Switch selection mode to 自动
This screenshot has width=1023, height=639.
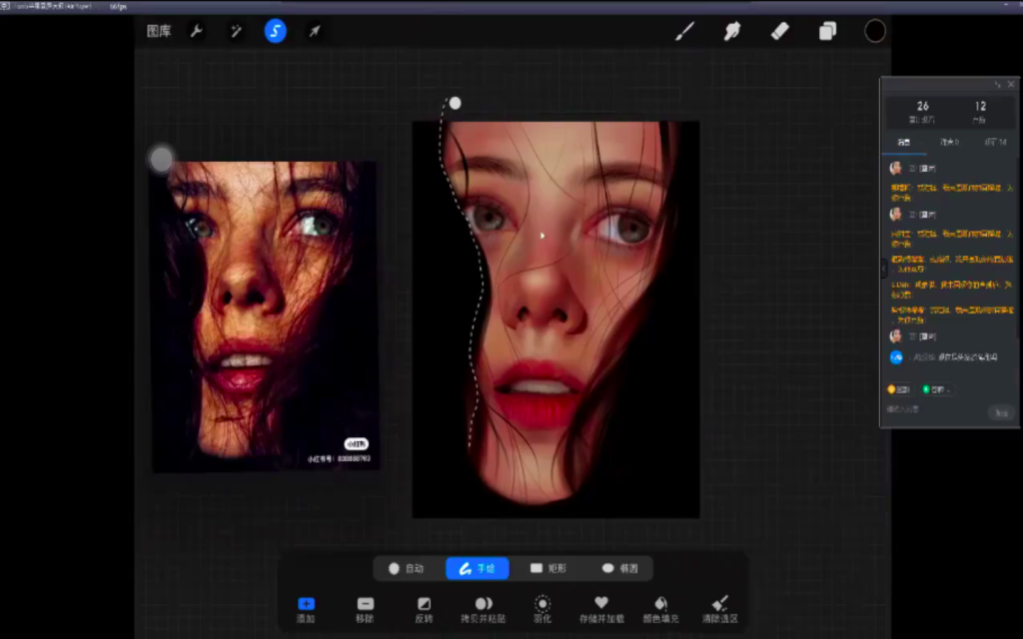tap(406, 568)
